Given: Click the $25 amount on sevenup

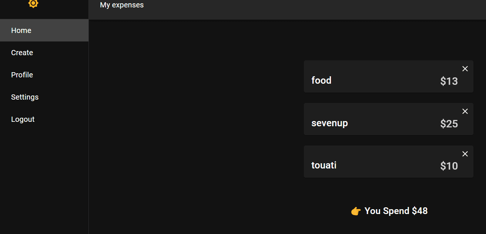Looking at the screenshot, I should pos(449,124).
